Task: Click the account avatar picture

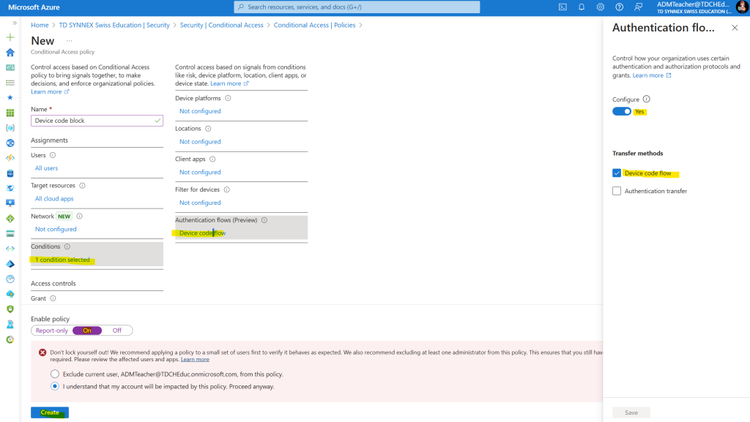Action: 742,7
